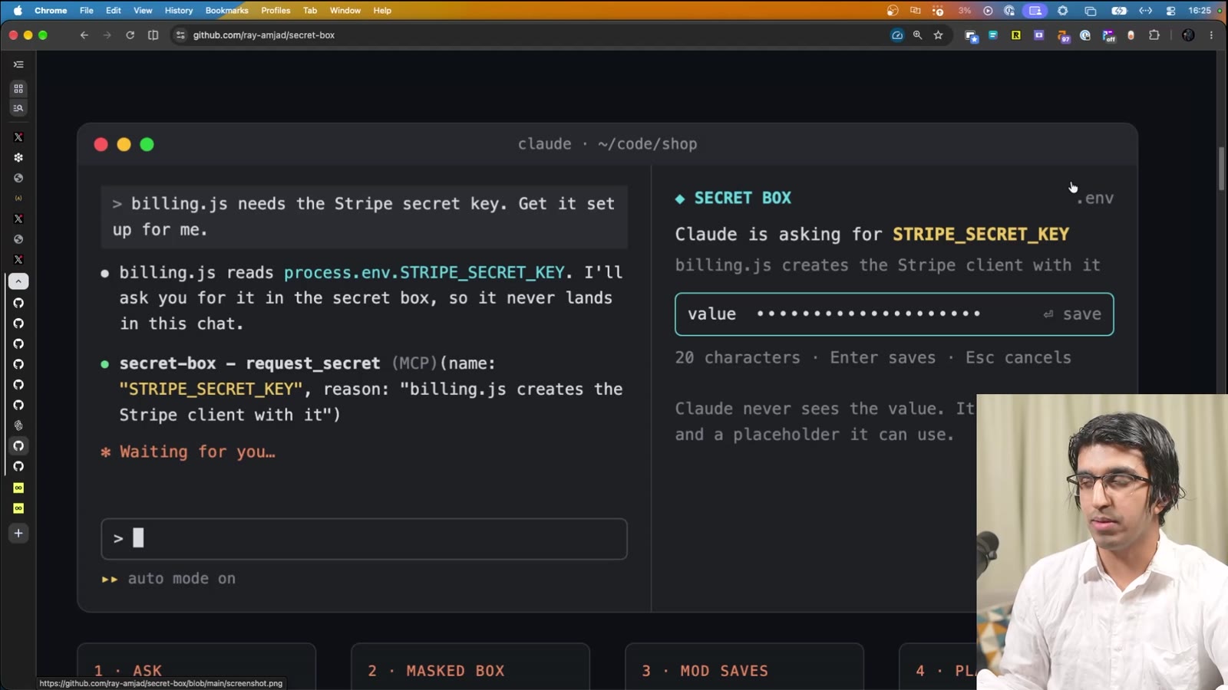Viewport: 1228px width, 690px height.
Task: Click the terminal prompt input box
Action: (x=364, y=539)
